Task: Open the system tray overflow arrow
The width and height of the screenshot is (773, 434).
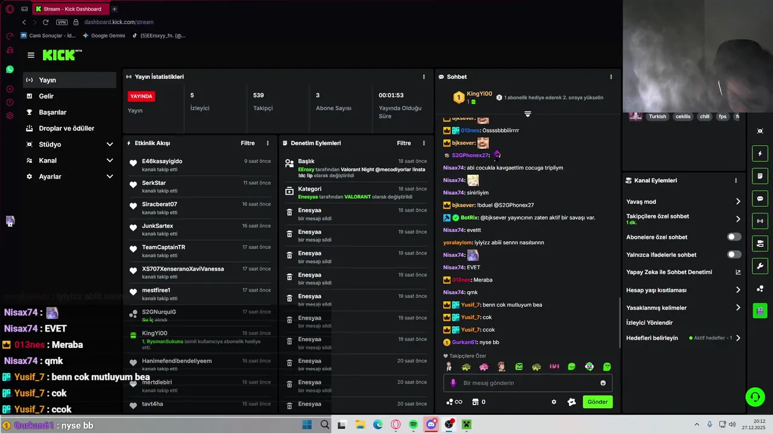Action: click(x=696, y=424)
